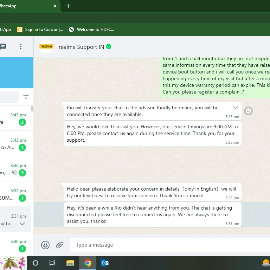Open the chat with 2 unread at 3:43 pm
The height and width of the screenshot is (270, 270).
pyautogui.click(x=15, y=118)
